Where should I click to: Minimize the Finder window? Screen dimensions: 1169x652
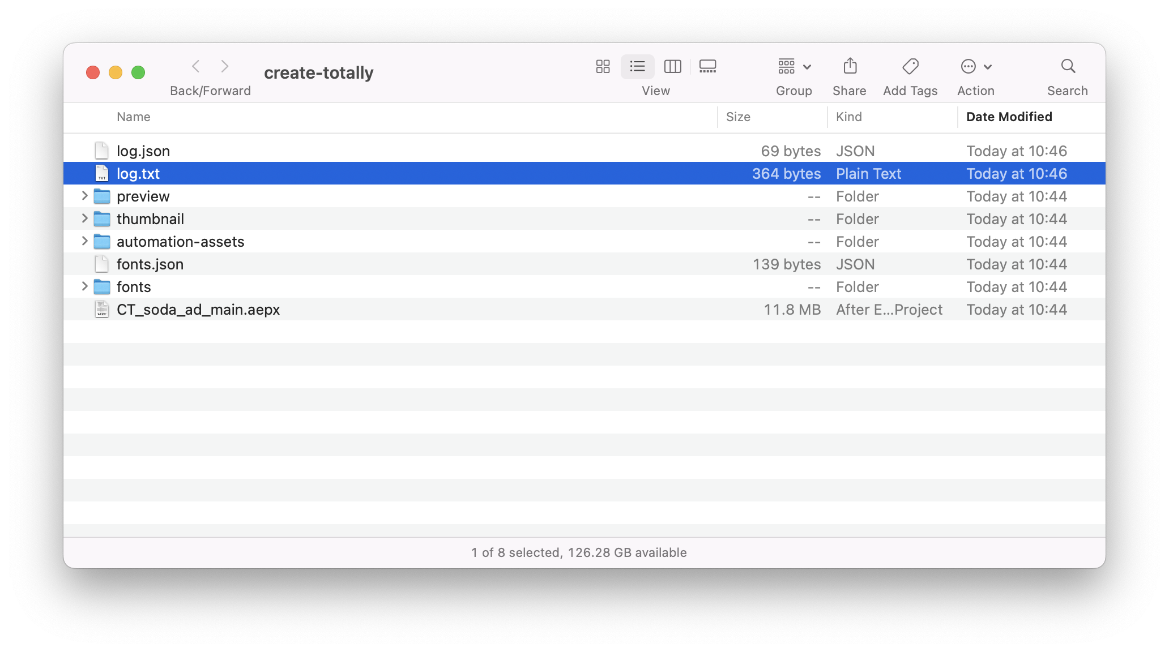click(x=116, y=72)
